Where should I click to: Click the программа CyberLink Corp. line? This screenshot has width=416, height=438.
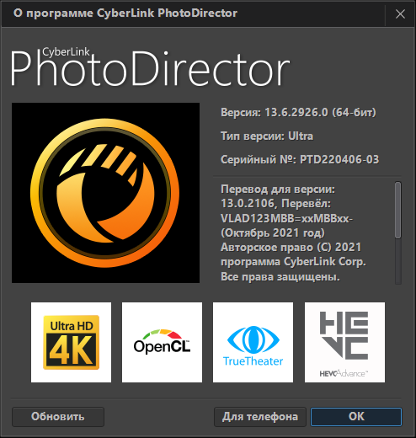(x=293, y=262)
